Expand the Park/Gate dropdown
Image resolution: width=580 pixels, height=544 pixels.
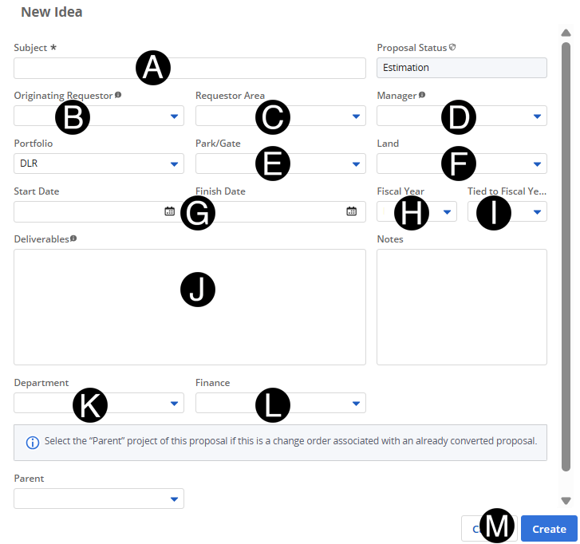tap(356, 164)
